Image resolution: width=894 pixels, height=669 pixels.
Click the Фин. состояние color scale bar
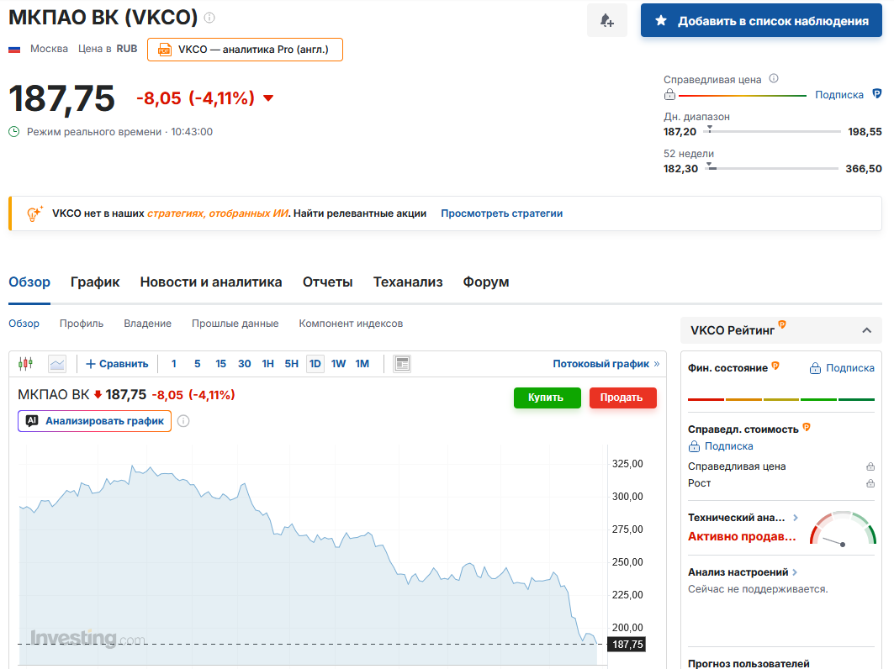(781, 399)
